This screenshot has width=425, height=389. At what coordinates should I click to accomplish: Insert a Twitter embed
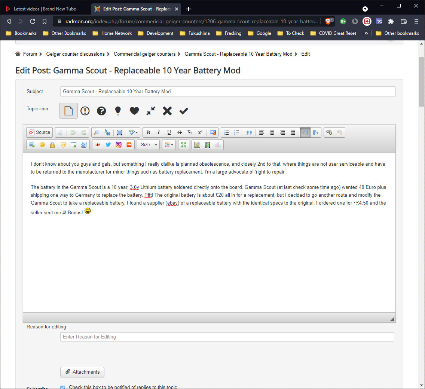[x=108, y=145]
